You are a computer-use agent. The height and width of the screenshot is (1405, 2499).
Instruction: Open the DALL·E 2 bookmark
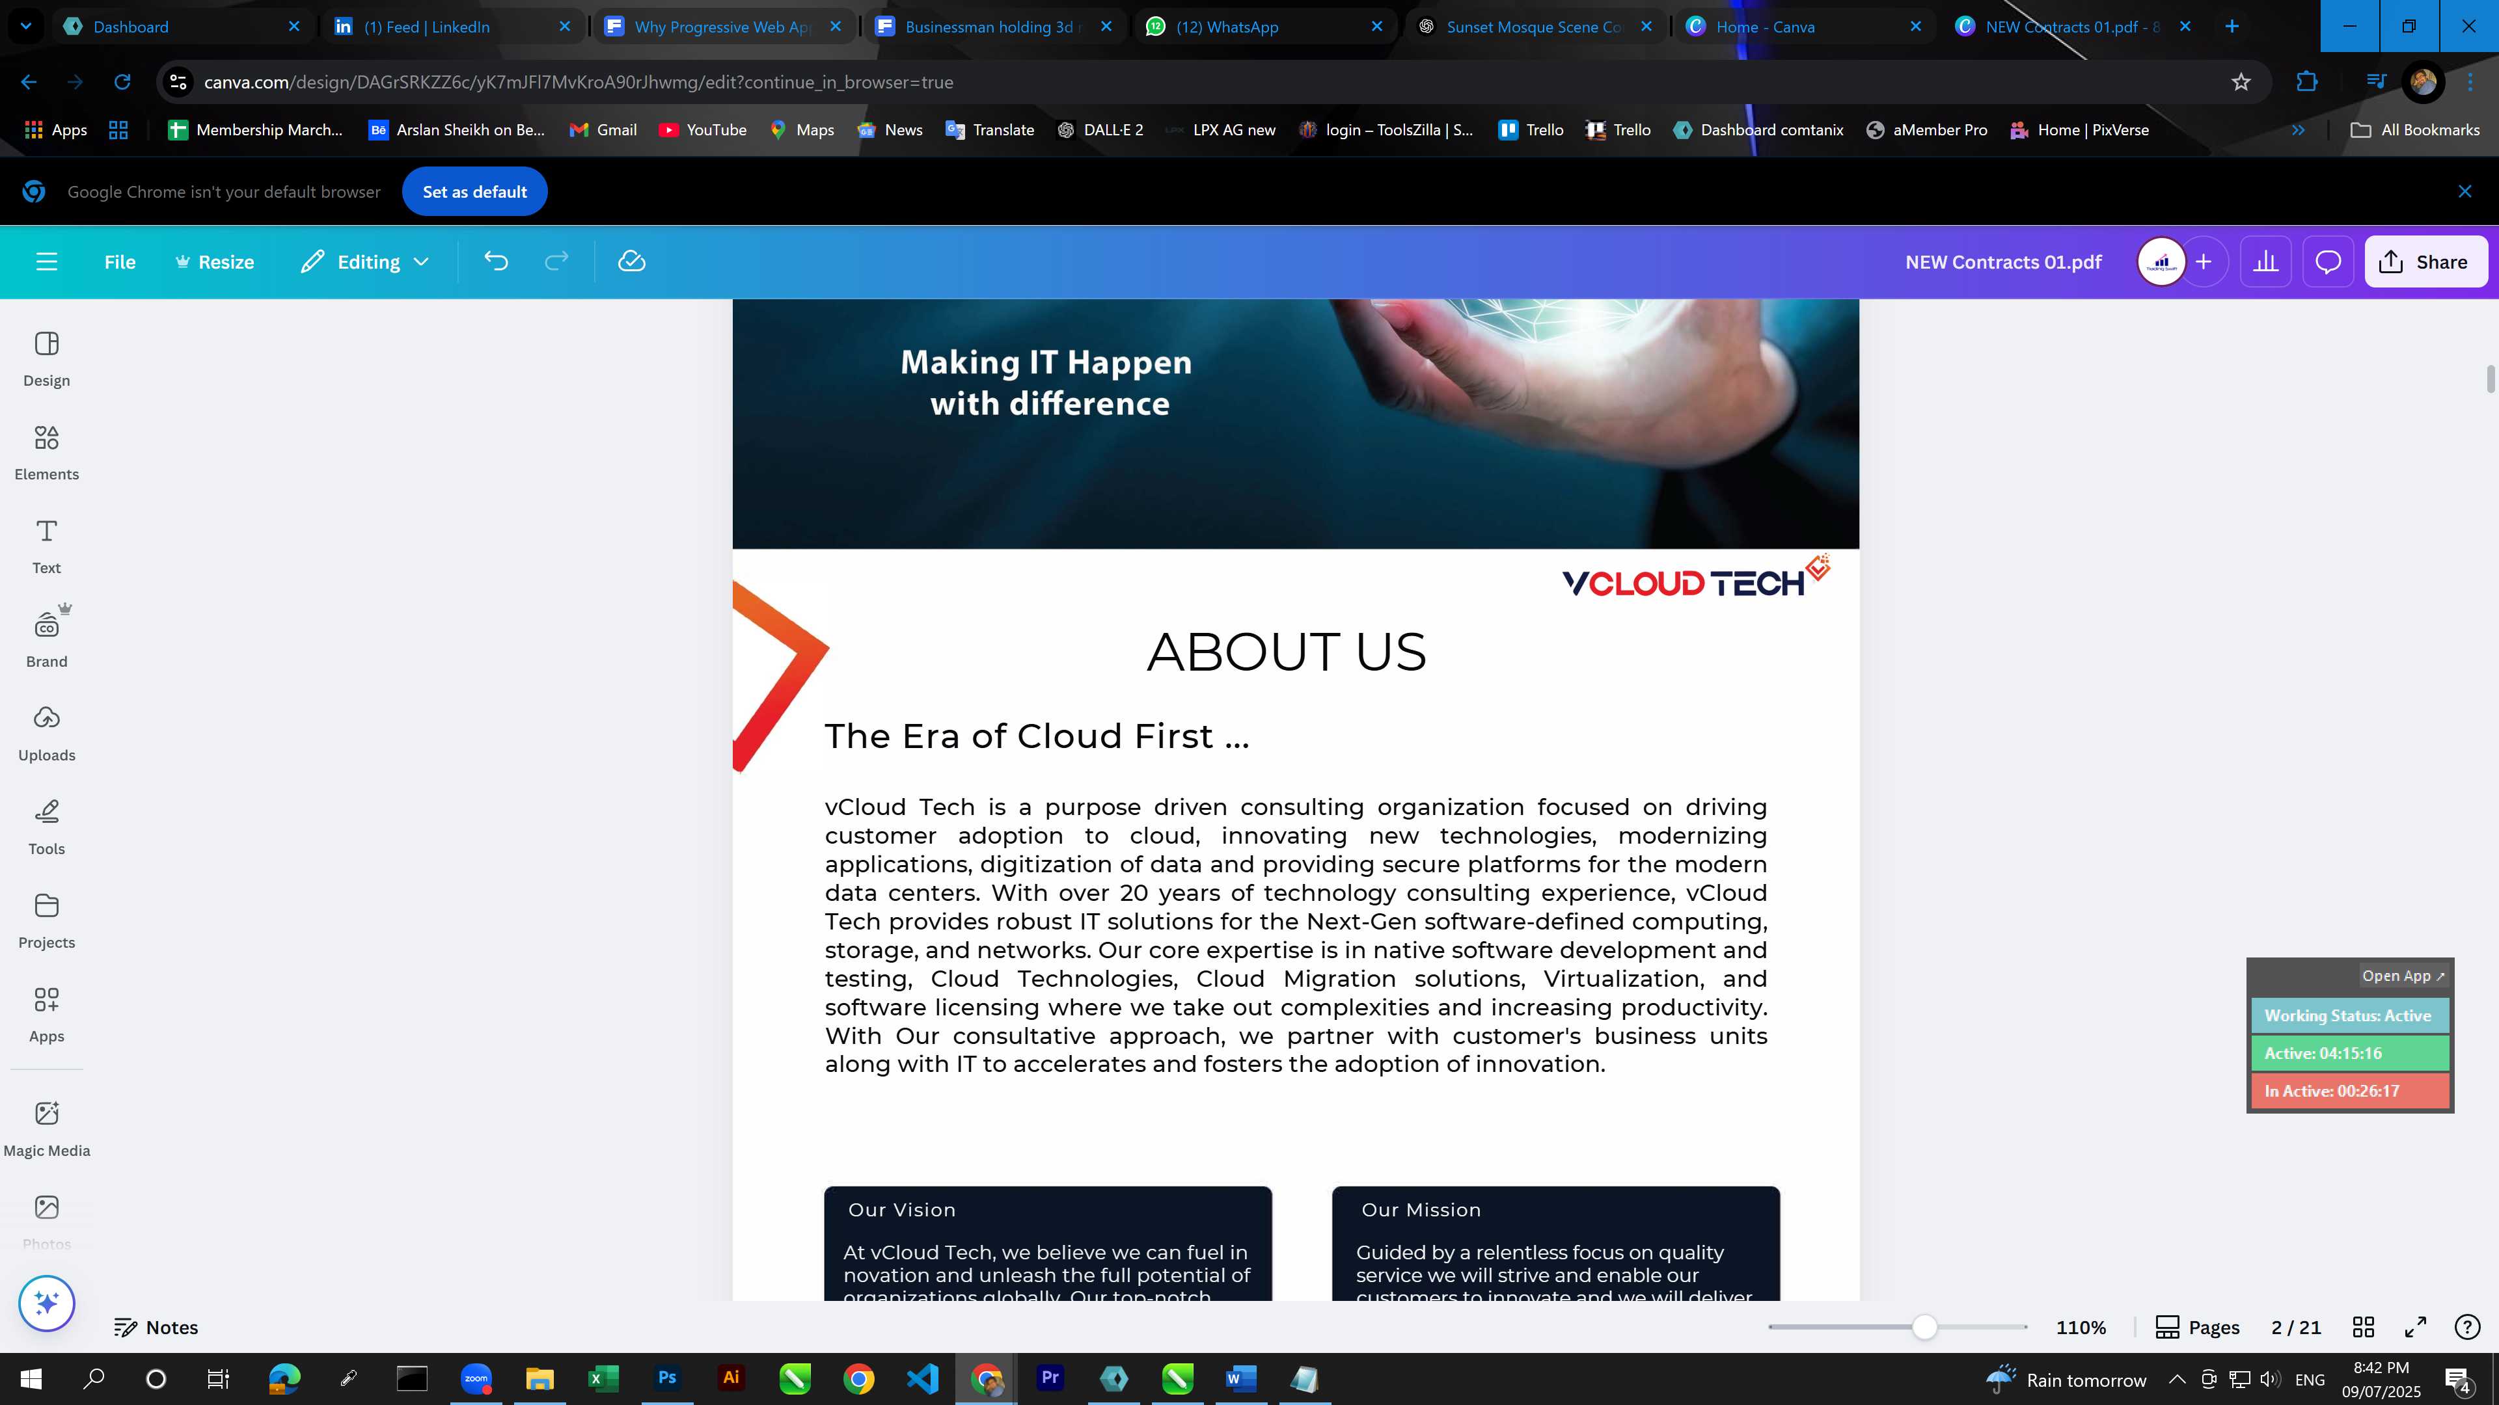(1100, 130)
